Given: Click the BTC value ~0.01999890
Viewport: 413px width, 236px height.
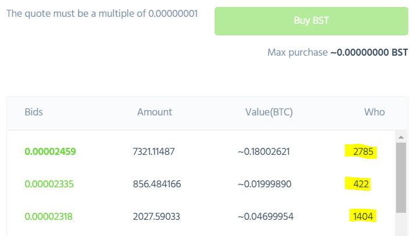Looking at the screenshot, I should click(x=264, y=184).
